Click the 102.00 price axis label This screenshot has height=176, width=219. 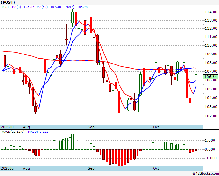pos(211,116)
